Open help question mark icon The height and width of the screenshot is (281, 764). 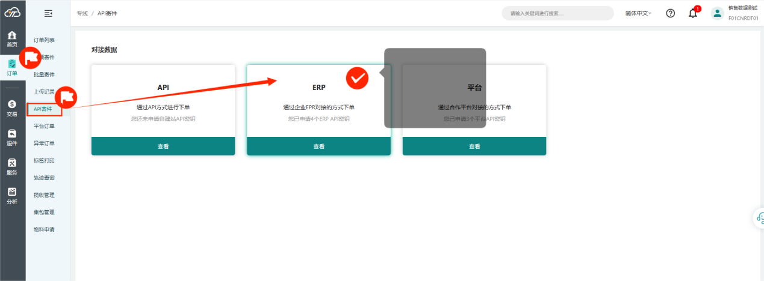670,13
